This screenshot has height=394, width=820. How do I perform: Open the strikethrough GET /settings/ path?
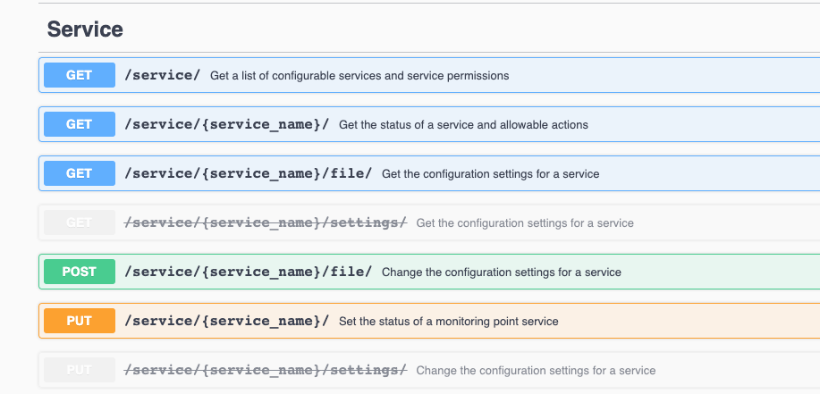[266, 222]
